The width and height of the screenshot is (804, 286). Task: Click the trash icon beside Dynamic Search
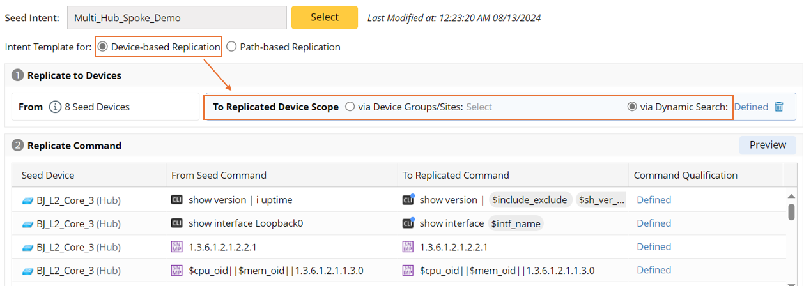(778, 107)
